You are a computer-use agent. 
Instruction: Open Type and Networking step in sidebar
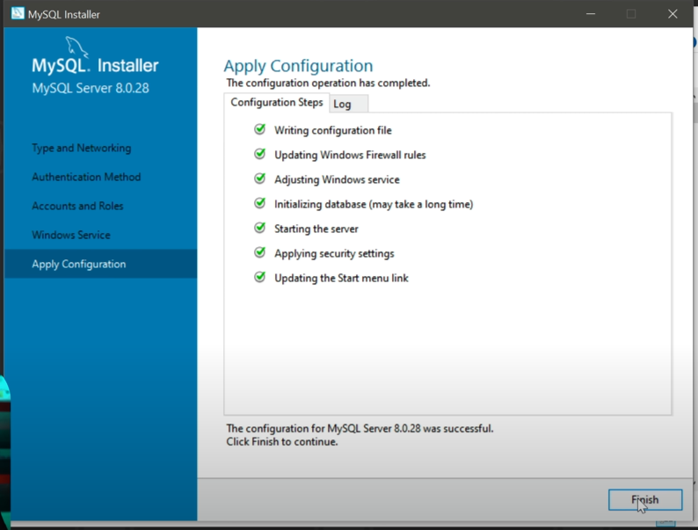82,148
